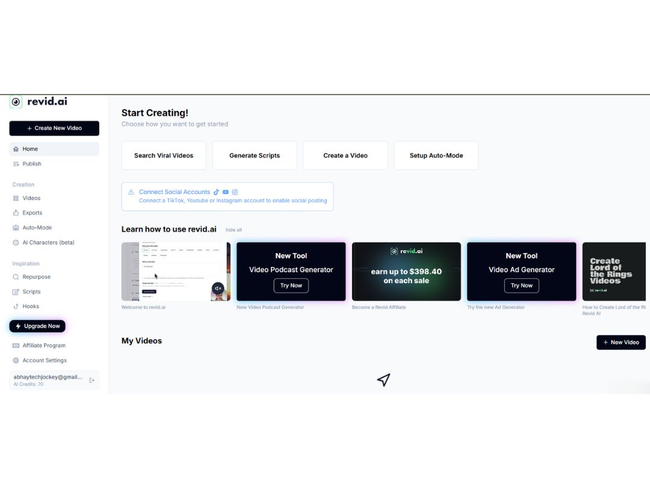Open the Publish menu item
The height and width of the screenshot is (488, 650).
[x=54, y=164]
